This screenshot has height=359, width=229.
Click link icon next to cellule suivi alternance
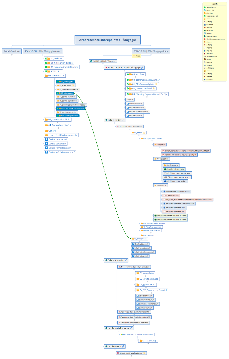tap(131, 328)
